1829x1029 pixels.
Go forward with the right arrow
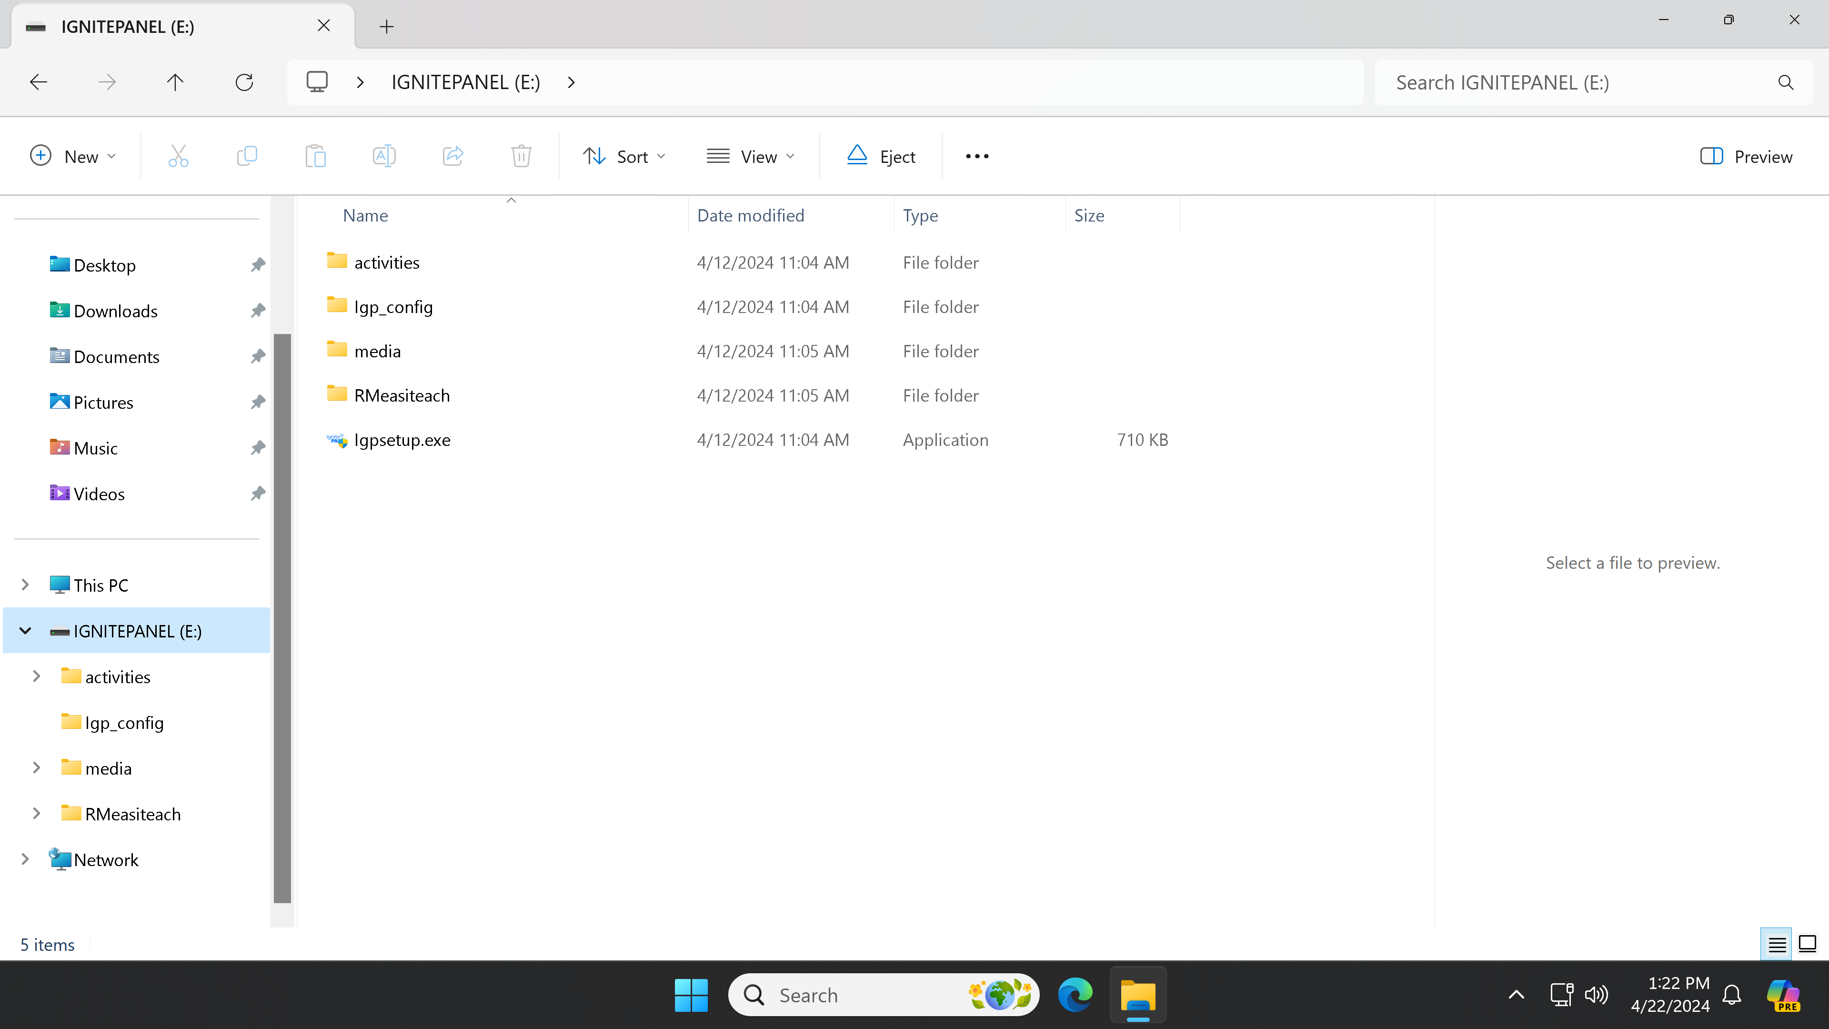(x=107, y=82)
